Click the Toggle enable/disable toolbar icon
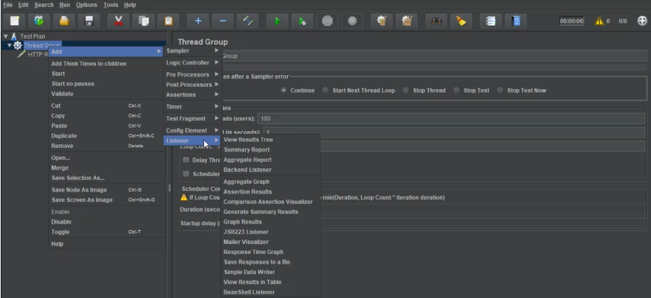The image size is (651, 298). click(248, 21)
